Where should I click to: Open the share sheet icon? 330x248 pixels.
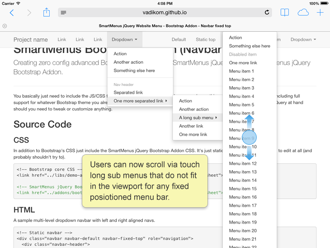click(x=47, y=12)
